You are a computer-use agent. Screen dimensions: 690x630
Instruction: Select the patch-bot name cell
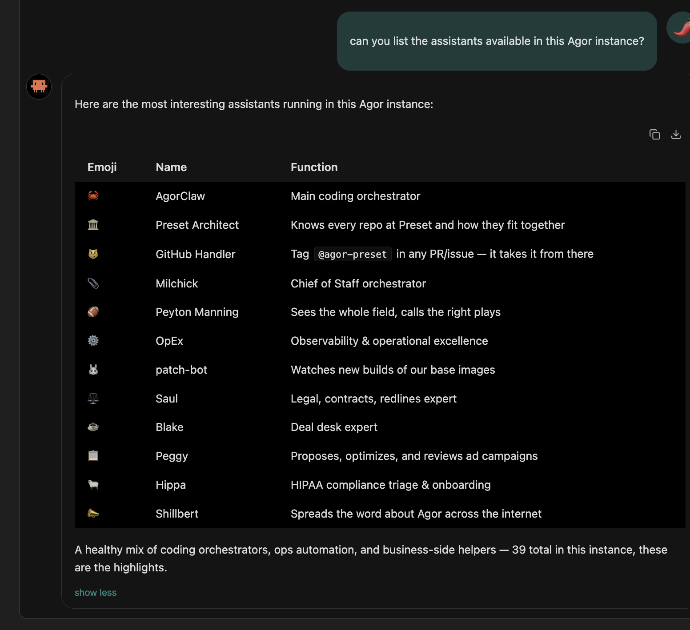tap(181, 370)
